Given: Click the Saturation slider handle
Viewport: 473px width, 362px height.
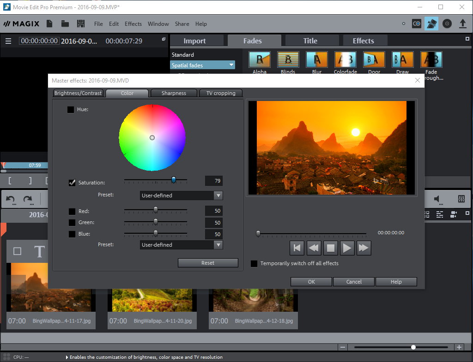Looking at the screenshot, I should click(x=174, y=180).
